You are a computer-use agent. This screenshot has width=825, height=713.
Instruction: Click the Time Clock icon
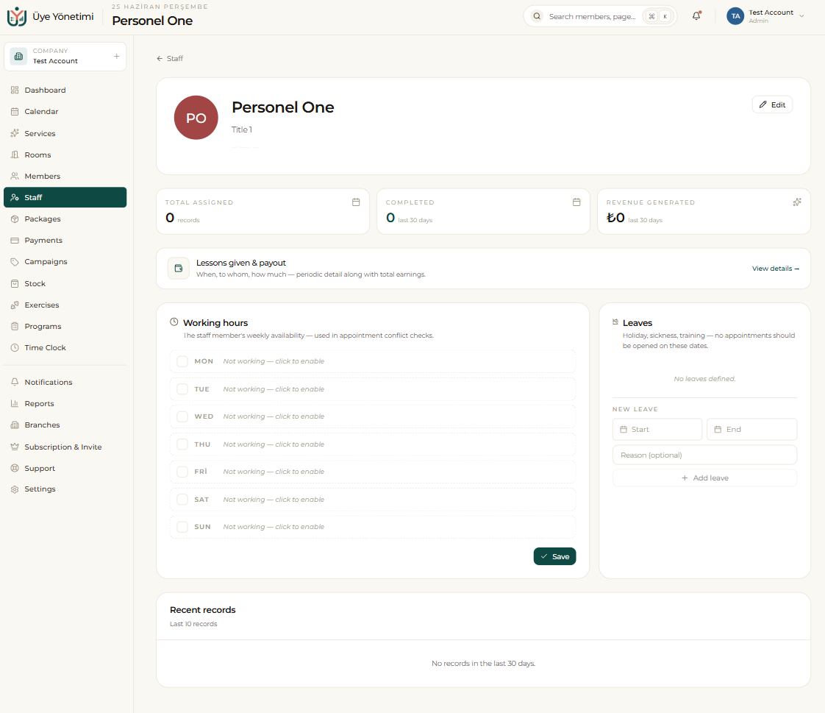coord(15,347)
